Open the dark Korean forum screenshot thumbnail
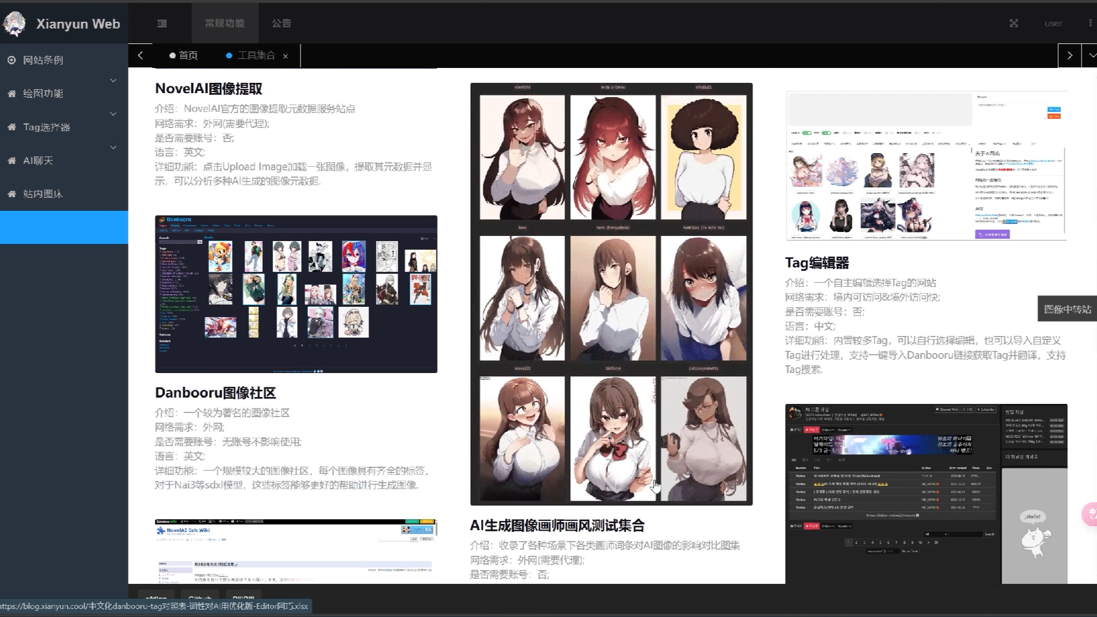 tap(926, 494)
